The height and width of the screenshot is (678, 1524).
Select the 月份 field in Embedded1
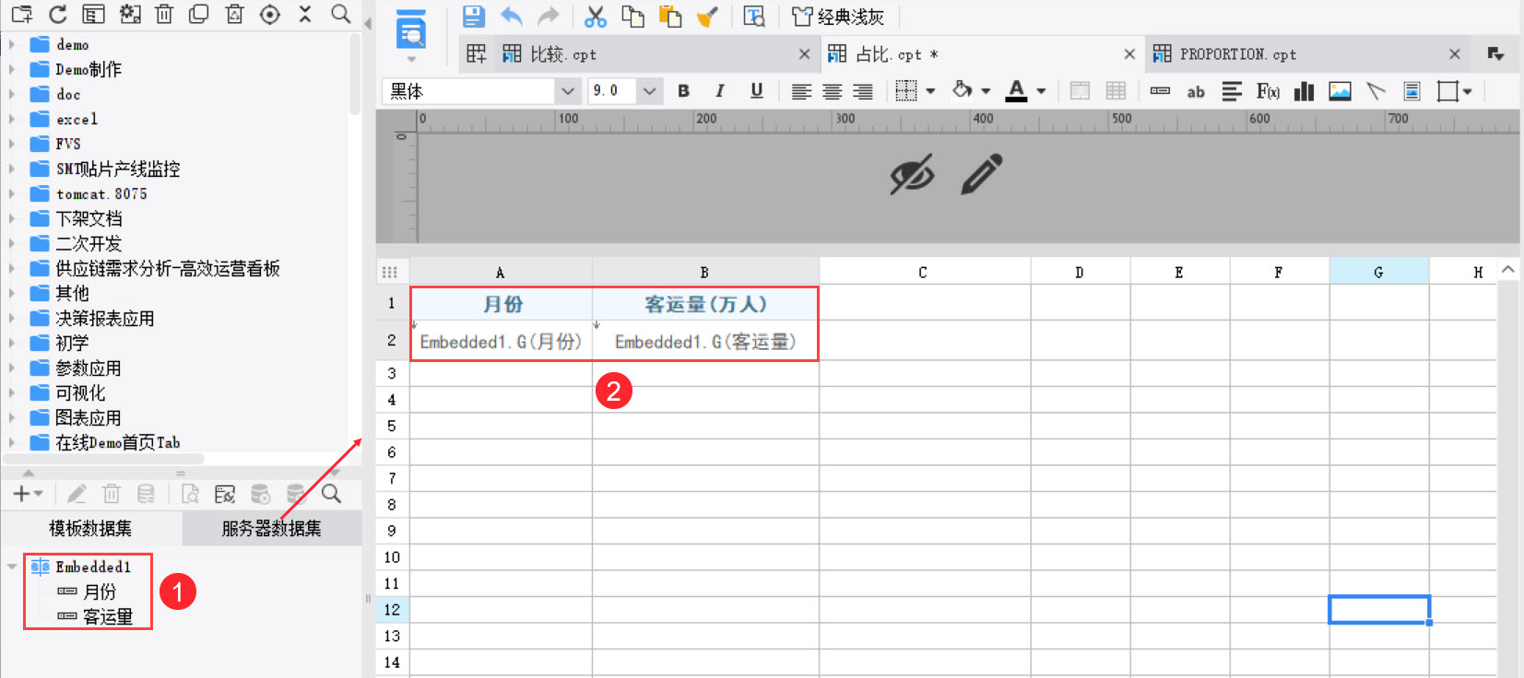point(100,591)
